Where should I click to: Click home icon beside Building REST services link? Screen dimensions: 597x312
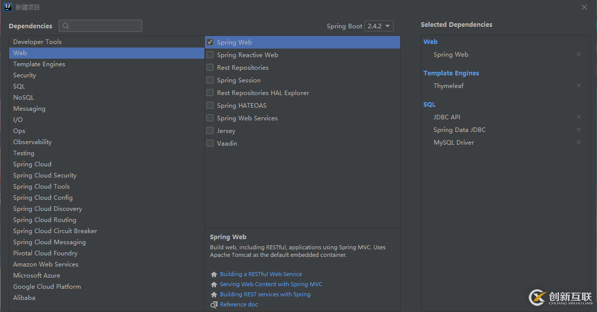click(x=214, y=294)
